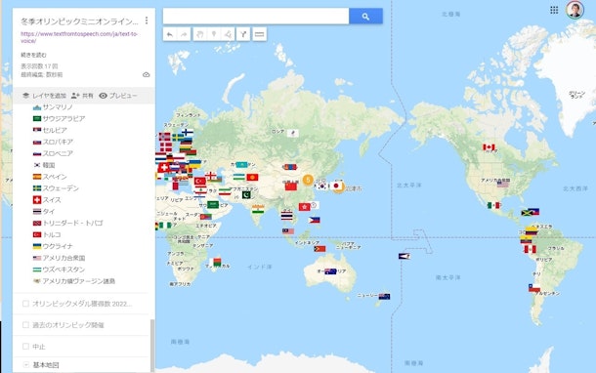
Task: Select the draw line tool
Action: 228,34
